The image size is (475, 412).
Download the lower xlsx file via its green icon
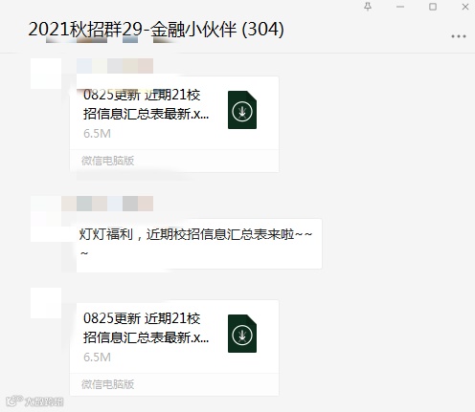pyautogui.click(x=242, y=334)
